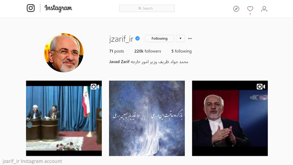Screen dimensions: 293x165
Task: Toggle the Following button
Action: tap(159, 38)
